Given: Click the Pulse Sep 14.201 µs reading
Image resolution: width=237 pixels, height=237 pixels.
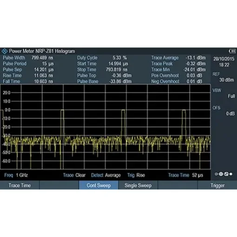Looking at the screenshot, I should click(x=28, y=70).
